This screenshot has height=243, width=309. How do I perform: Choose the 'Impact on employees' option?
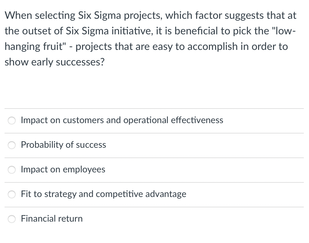63,170
